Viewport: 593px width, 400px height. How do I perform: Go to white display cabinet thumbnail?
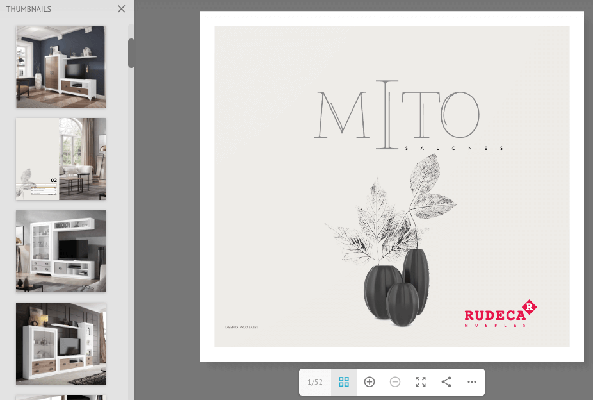(x=61, y=251)
